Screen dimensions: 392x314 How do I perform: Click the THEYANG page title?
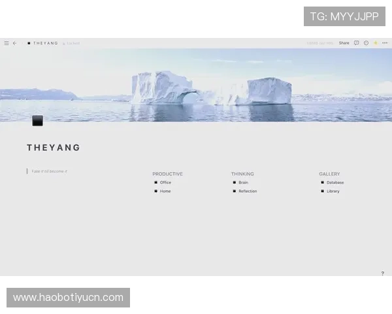(x=54, y=148)
